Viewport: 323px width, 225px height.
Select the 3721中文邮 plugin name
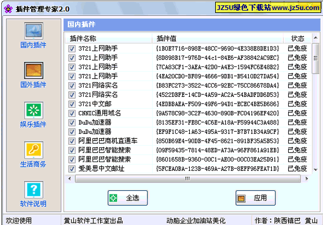pos(95,104)
